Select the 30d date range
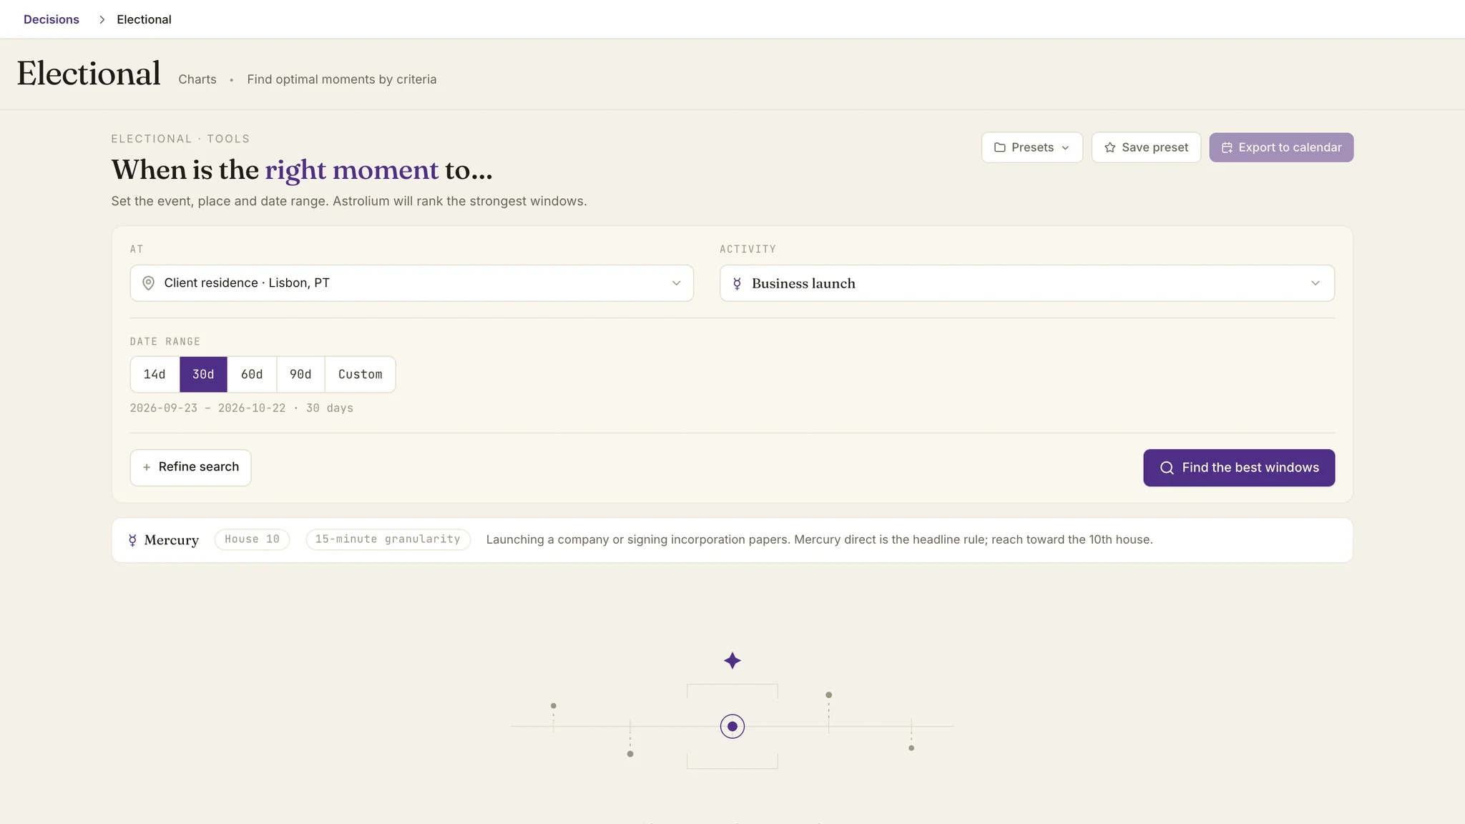The image size is (1465, 824). (203, 374)
